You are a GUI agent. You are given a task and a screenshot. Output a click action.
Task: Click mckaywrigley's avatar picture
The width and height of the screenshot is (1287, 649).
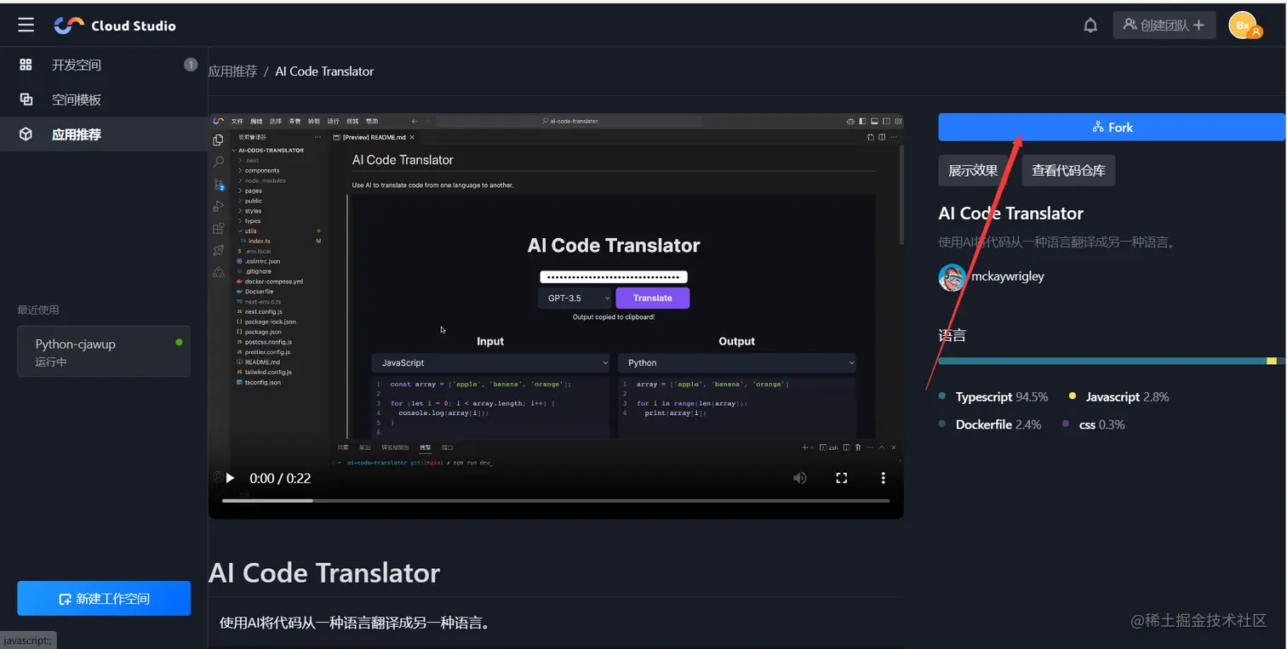click(x=952, y=277)
